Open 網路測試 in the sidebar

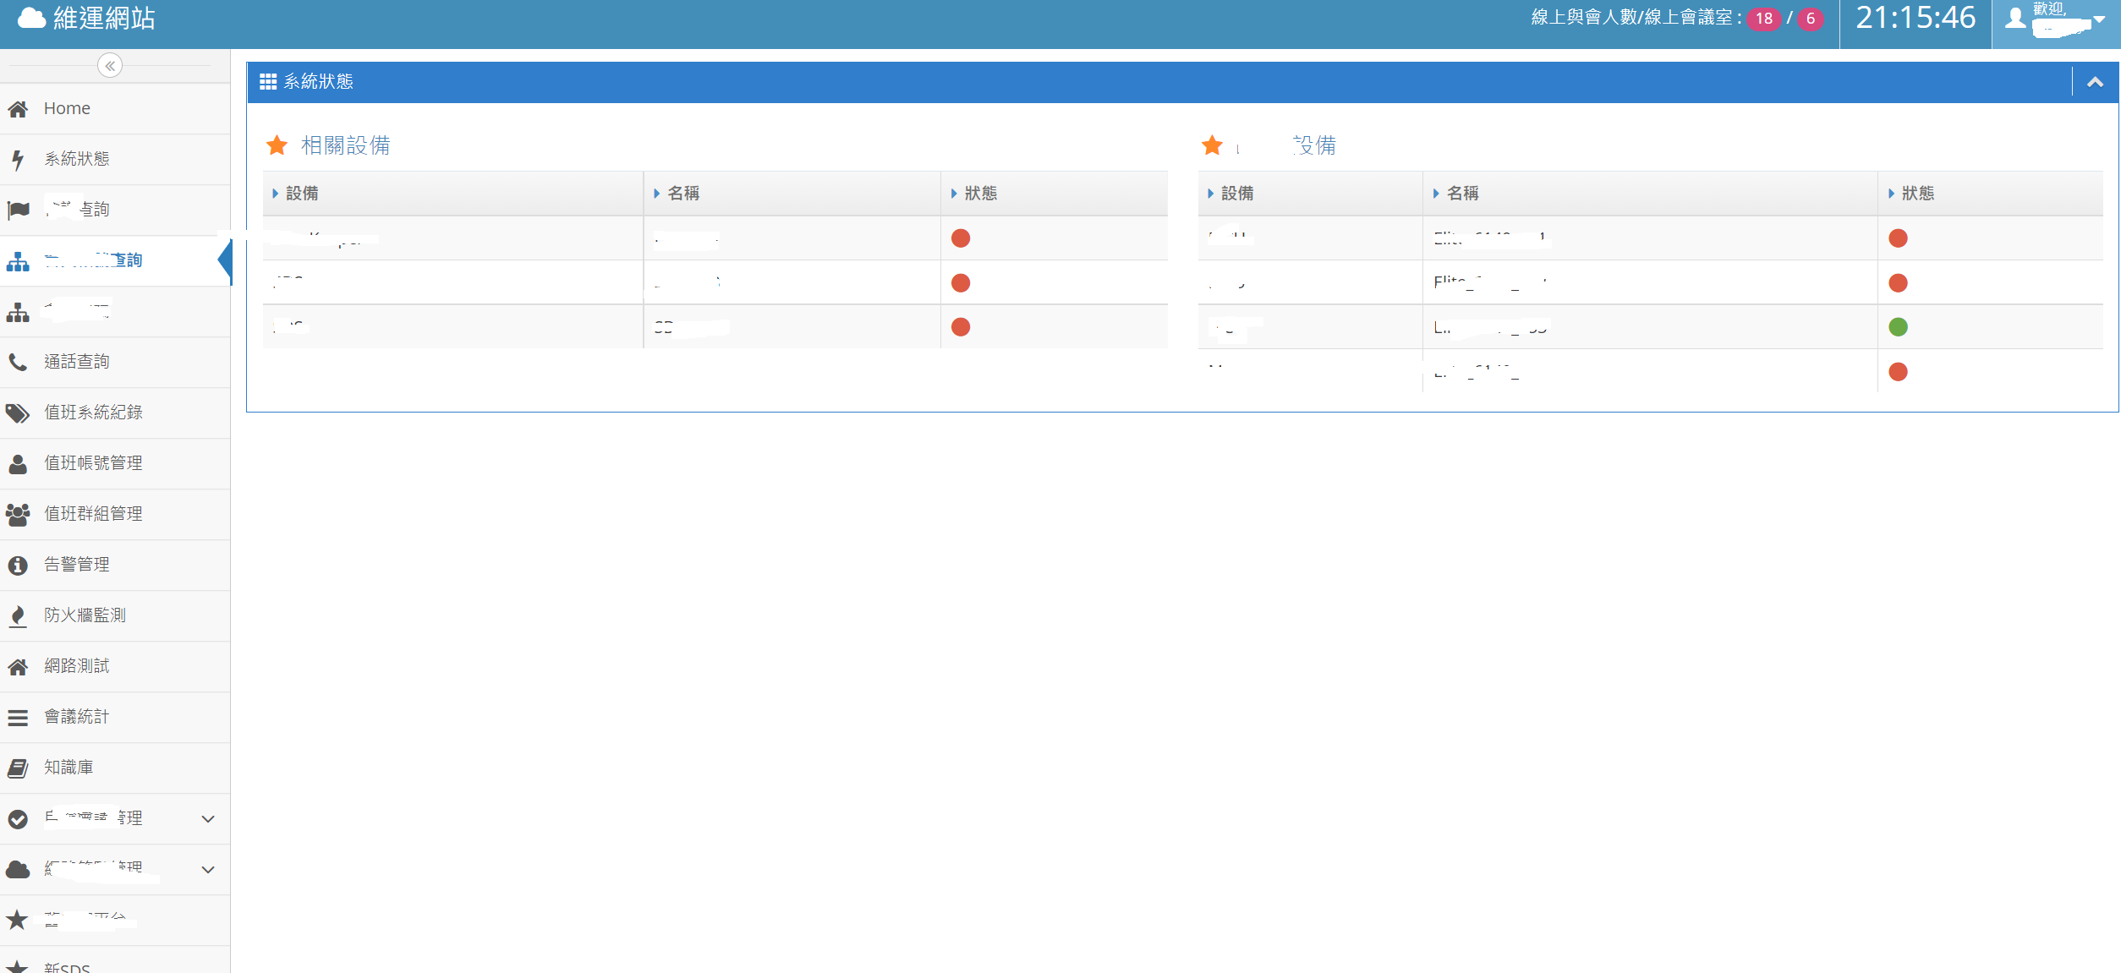tap(76, 666)
